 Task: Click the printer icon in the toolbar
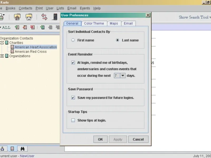[1, 17]
